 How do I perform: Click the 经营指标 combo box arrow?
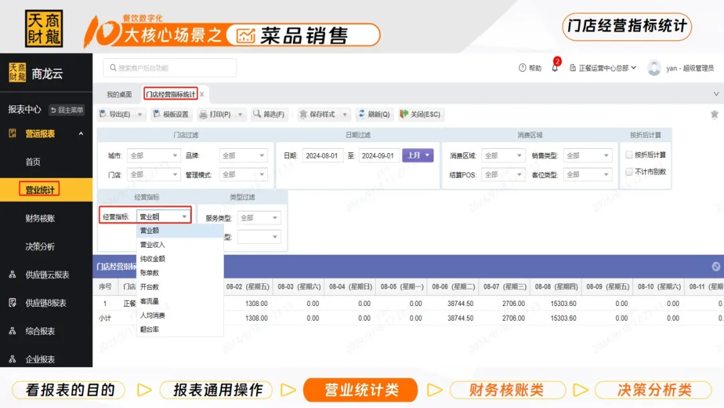[x=184, y=217]
